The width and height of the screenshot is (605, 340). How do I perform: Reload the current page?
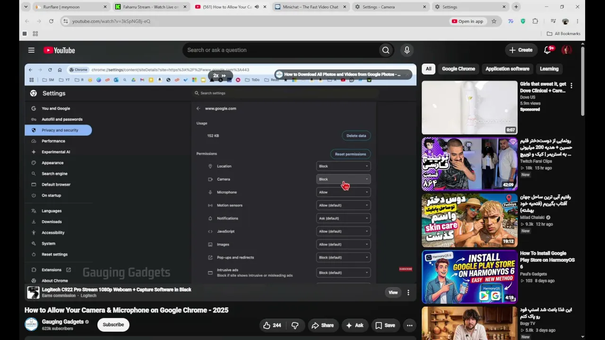[51, 21]
